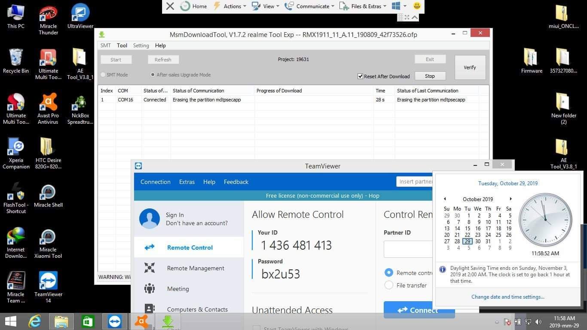Click the Avast icon in taskbar
Viewport: 587px width, 330px height.
141,321
